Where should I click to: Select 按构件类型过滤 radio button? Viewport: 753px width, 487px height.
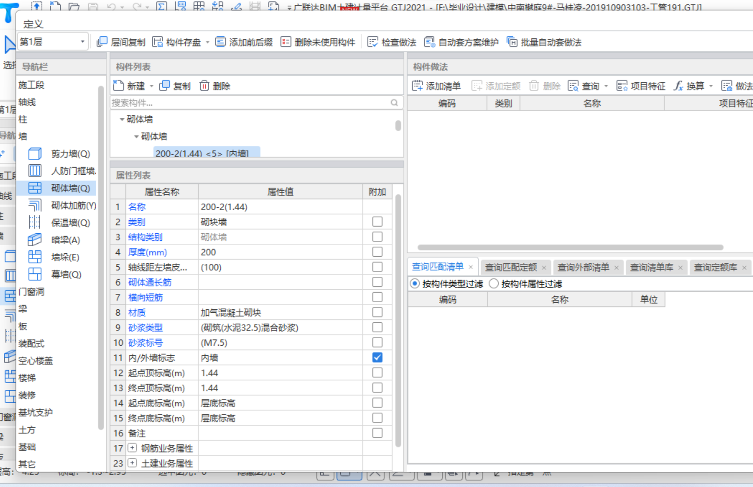coord(415,283)
